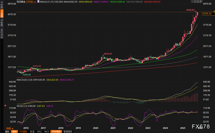Click the crosshair cursor icon at top right
The width and height of the screenshot is (215, 133).
[x=192, y=2]
